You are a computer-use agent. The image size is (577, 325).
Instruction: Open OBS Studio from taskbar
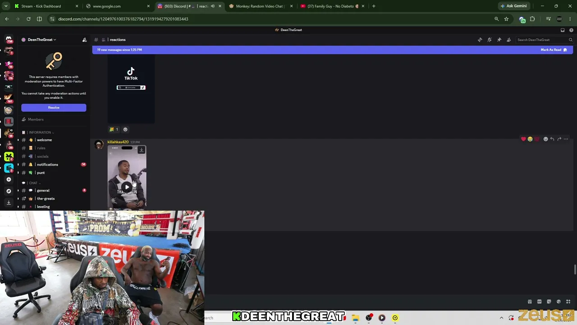(369, 318)
